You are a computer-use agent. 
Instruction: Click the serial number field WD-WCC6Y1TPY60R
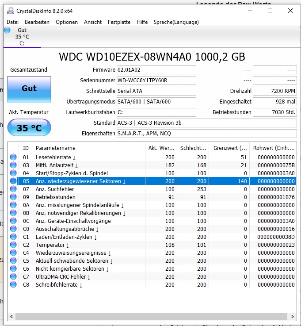pos(156,81)
